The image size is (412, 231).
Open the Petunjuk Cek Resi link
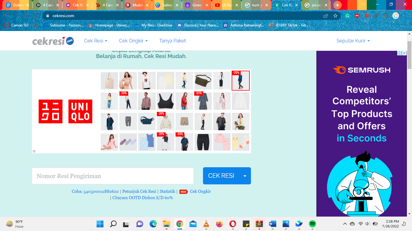tap(139, 191)
